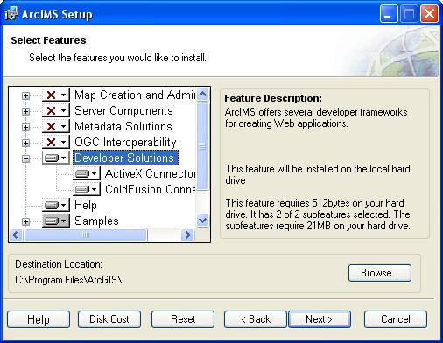
Task: Expand the Samples tree node
Action: coord(25,221)
